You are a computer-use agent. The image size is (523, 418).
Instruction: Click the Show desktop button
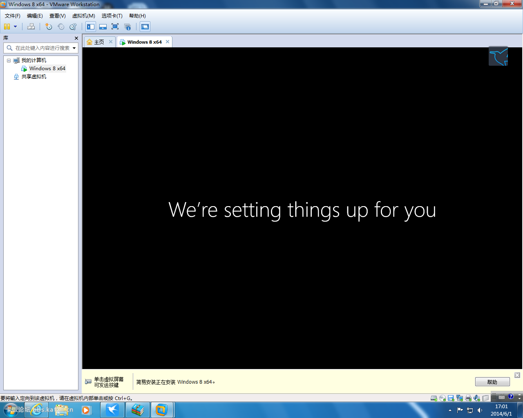click(x=520, y=410)
